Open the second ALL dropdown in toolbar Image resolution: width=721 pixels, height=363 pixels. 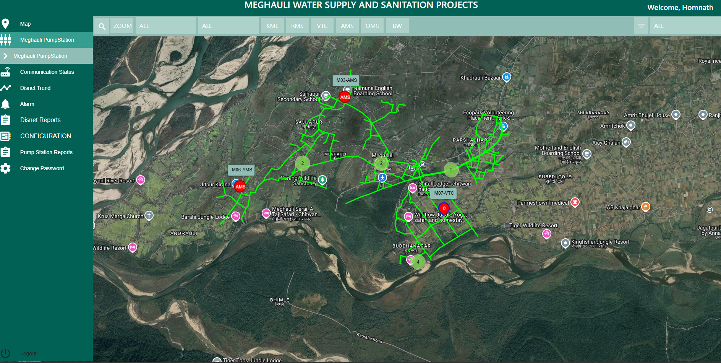tap(228, 26)
